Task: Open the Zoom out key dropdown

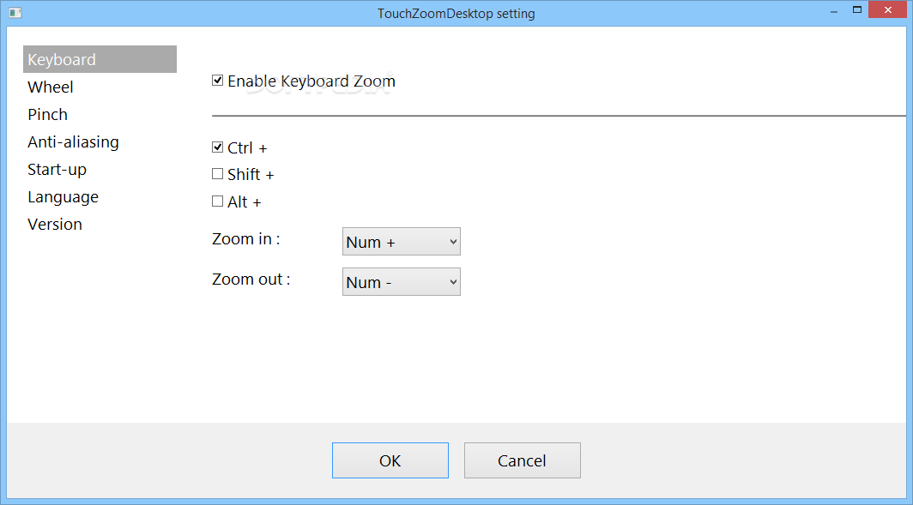Action: [402, 281]
